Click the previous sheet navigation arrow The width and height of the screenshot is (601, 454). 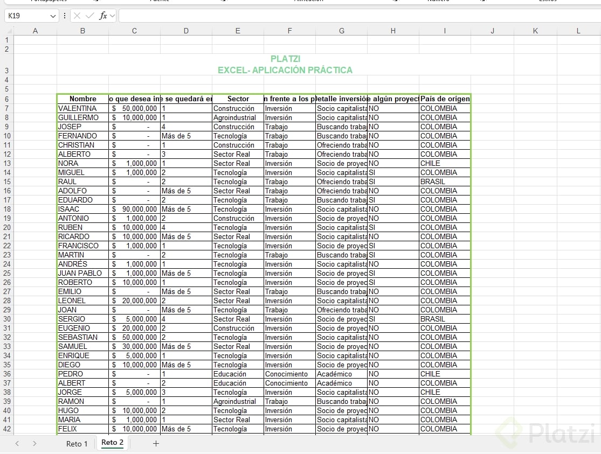(17, 444)
